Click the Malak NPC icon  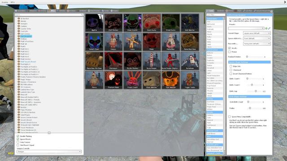click(152, 42)
